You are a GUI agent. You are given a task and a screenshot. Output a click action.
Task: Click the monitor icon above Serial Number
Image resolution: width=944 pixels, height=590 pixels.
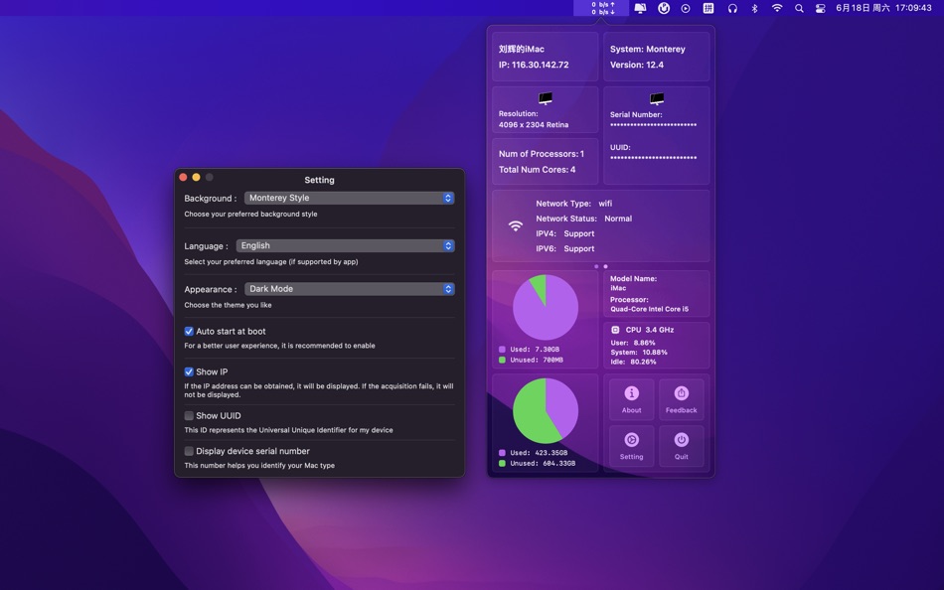pyautogui.click(x=657, y=98)
